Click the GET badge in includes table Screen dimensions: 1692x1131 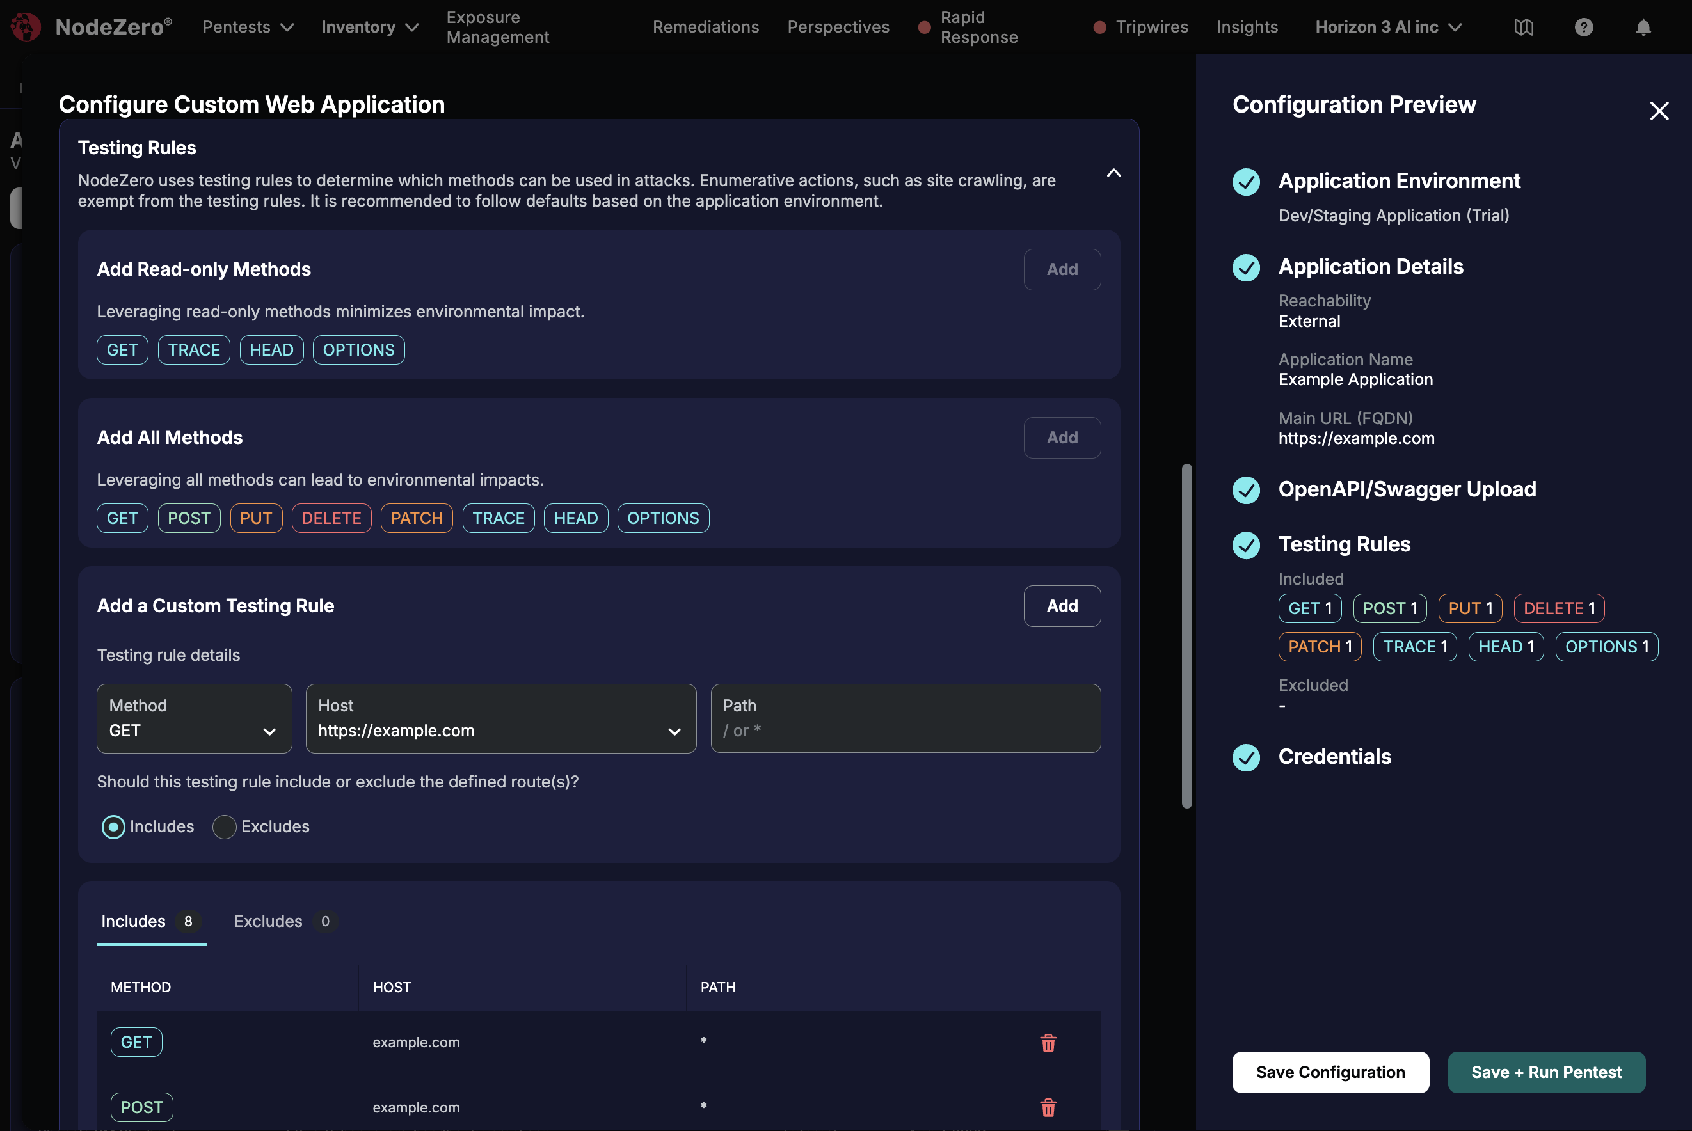coord(136,1042)
